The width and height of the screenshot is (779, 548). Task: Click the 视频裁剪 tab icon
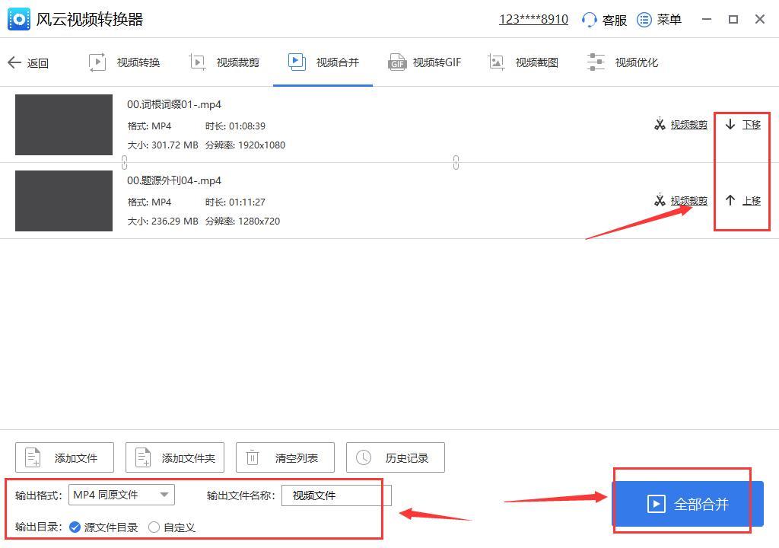(x=198, y=62)
